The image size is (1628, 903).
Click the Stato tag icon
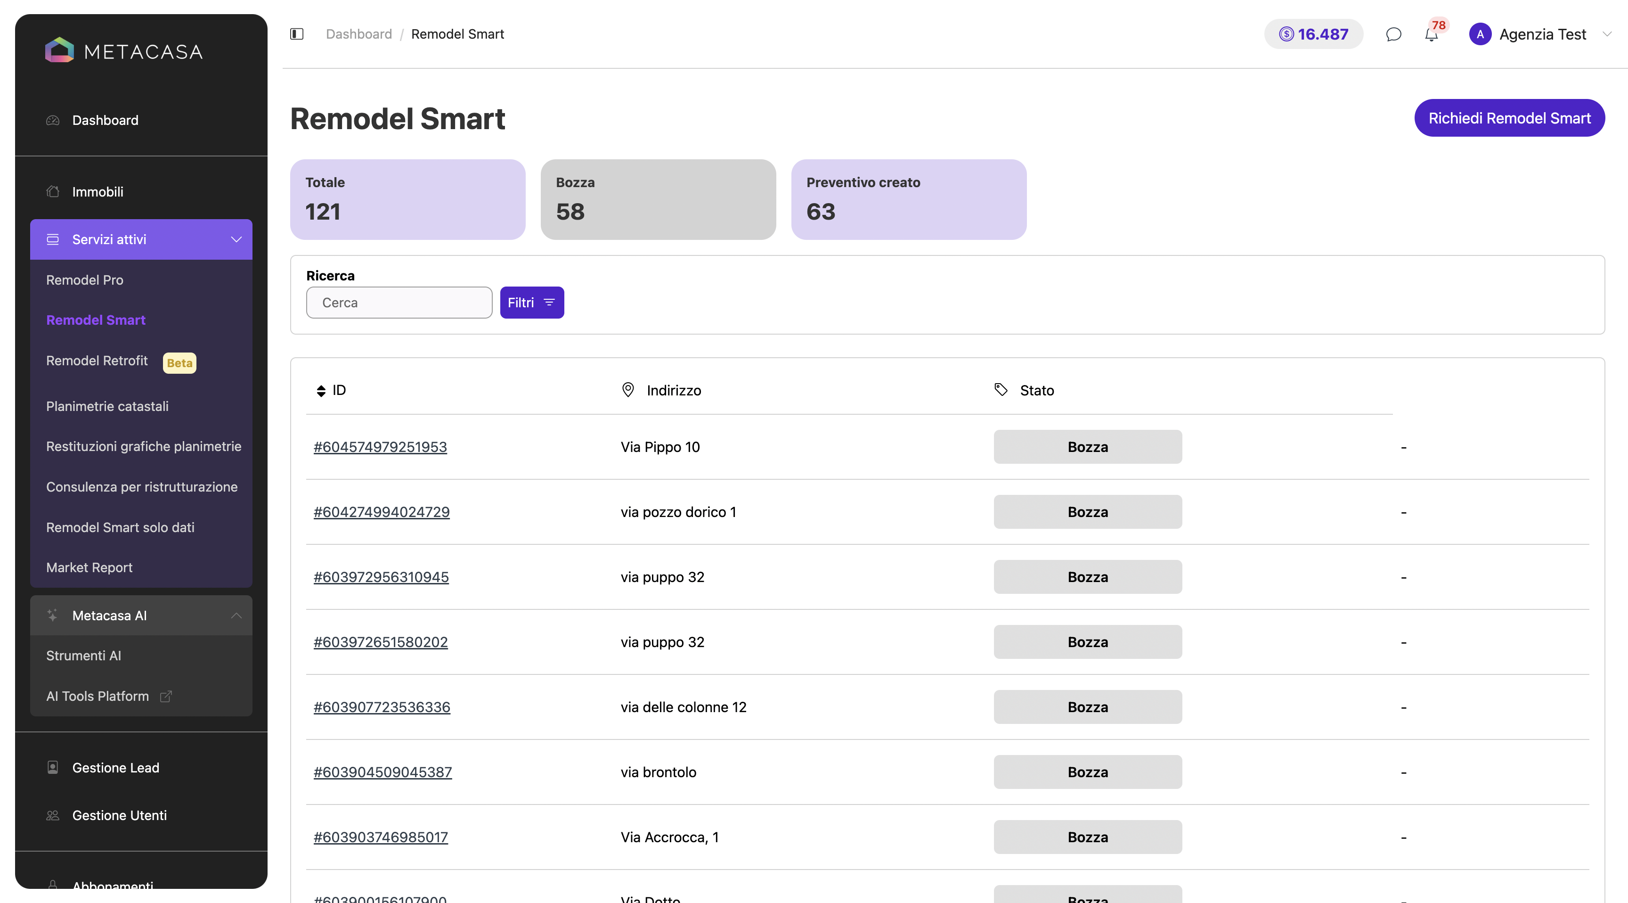pos(1001,390)
